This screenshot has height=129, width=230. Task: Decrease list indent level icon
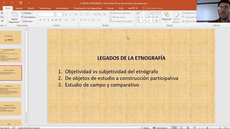pyautogui.click(x=95, y=14)
